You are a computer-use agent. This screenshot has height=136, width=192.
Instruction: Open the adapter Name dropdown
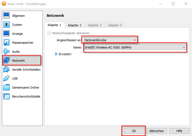pyautogui.click(x=135, y=47)
